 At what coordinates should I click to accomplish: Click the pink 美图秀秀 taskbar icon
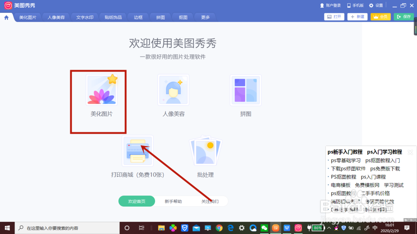click(x=298, y=228)
